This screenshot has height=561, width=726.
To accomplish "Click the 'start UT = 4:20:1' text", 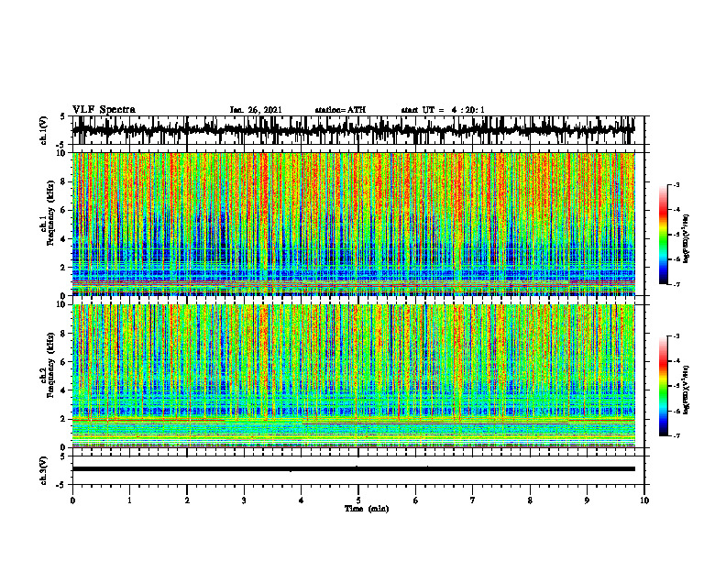I will pyautogui.click(x=443, y=110).
